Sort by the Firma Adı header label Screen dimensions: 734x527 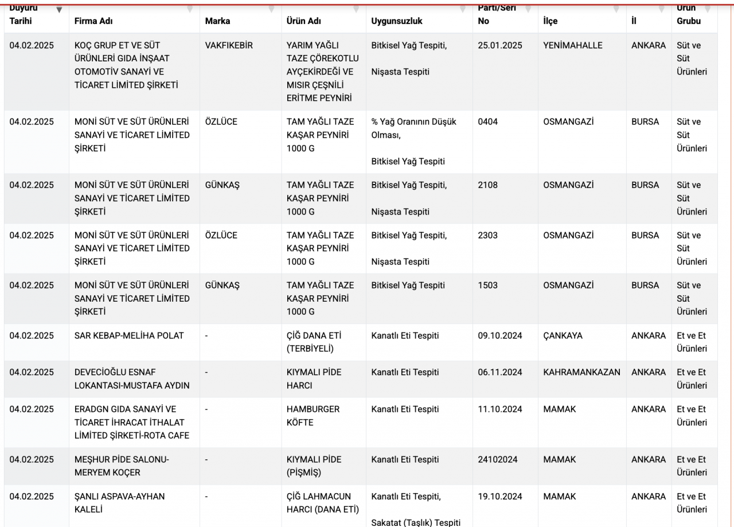[93, 21]
